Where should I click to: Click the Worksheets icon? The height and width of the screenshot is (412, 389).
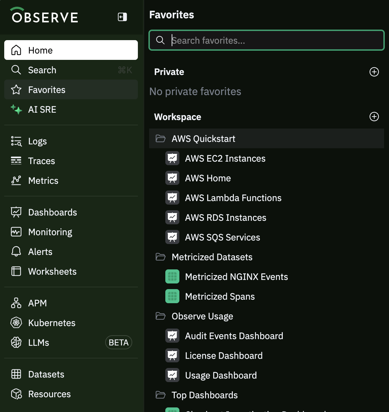click(16, 271)
